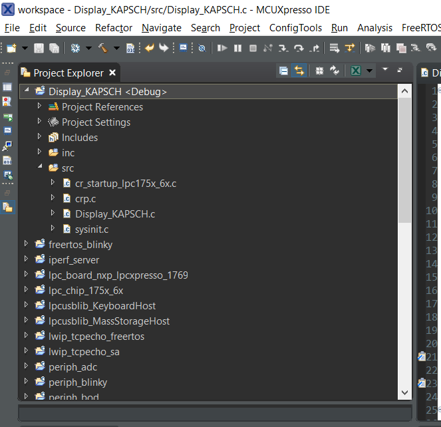Open the Source menu
The width and height of the screenshot is (441, 427).
(71, 28)
